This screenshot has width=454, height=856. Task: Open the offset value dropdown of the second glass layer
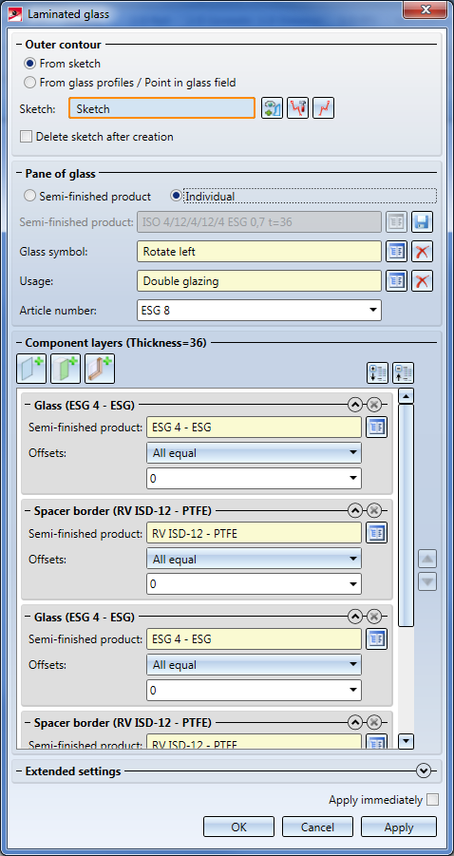[354, 690]
